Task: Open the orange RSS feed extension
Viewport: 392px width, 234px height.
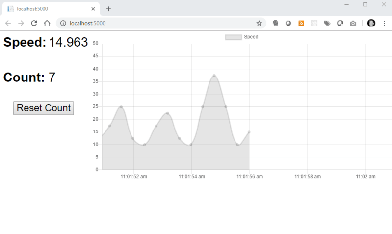Action: [301, 23]
